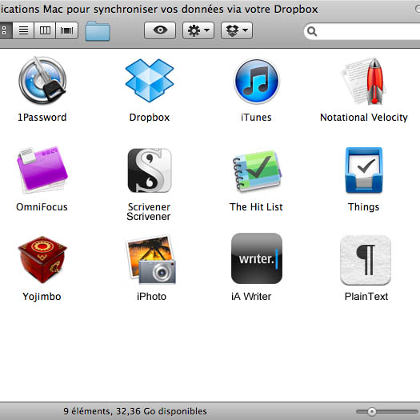This screenshot has height=420, width=420.
Task: Select the Scrivener app icon
Action: (x=150, y=170)
